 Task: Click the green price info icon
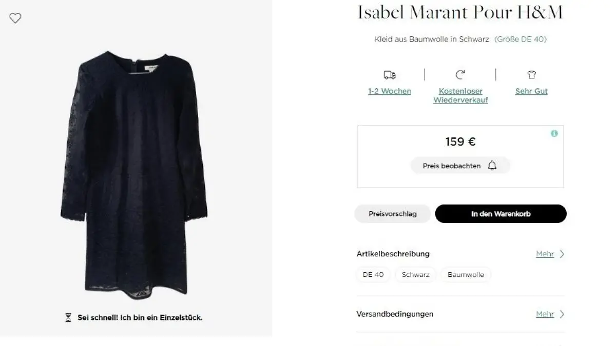(554, 134)
